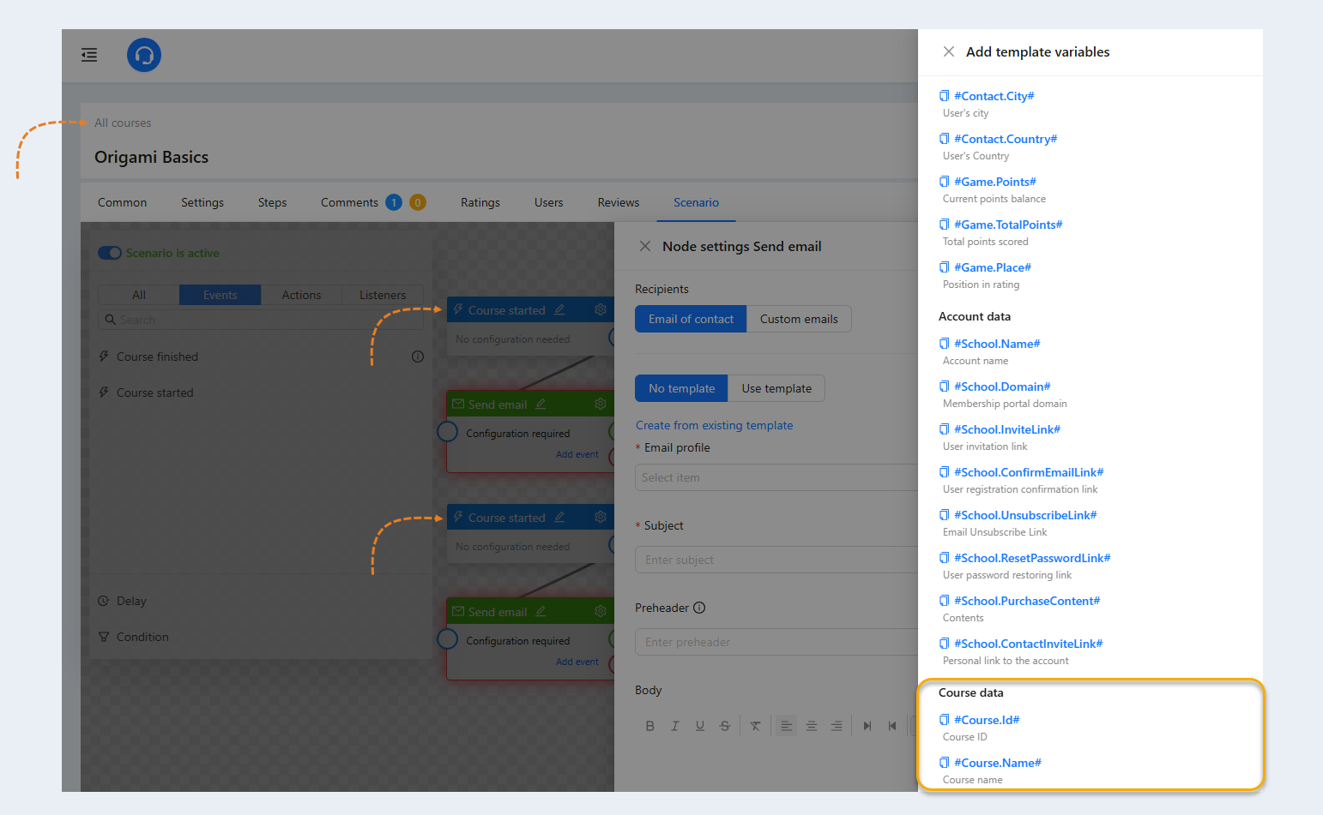Viewport: 1323px width, 815px height.
Task: Go back to All courses
Action: [123, 123]
